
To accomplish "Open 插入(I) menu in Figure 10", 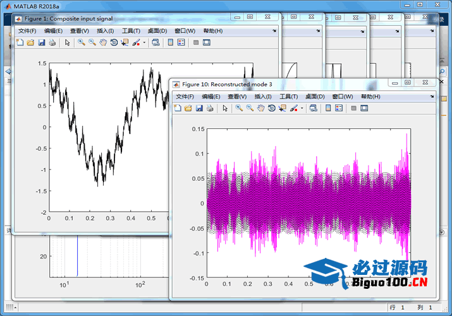I will [x=263, y=97].
